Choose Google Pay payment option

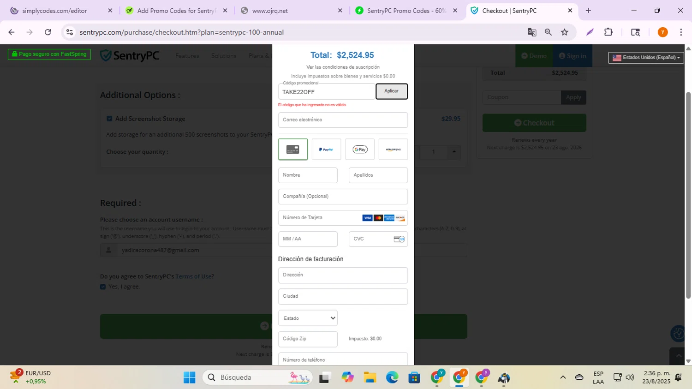tap(360, 150)
